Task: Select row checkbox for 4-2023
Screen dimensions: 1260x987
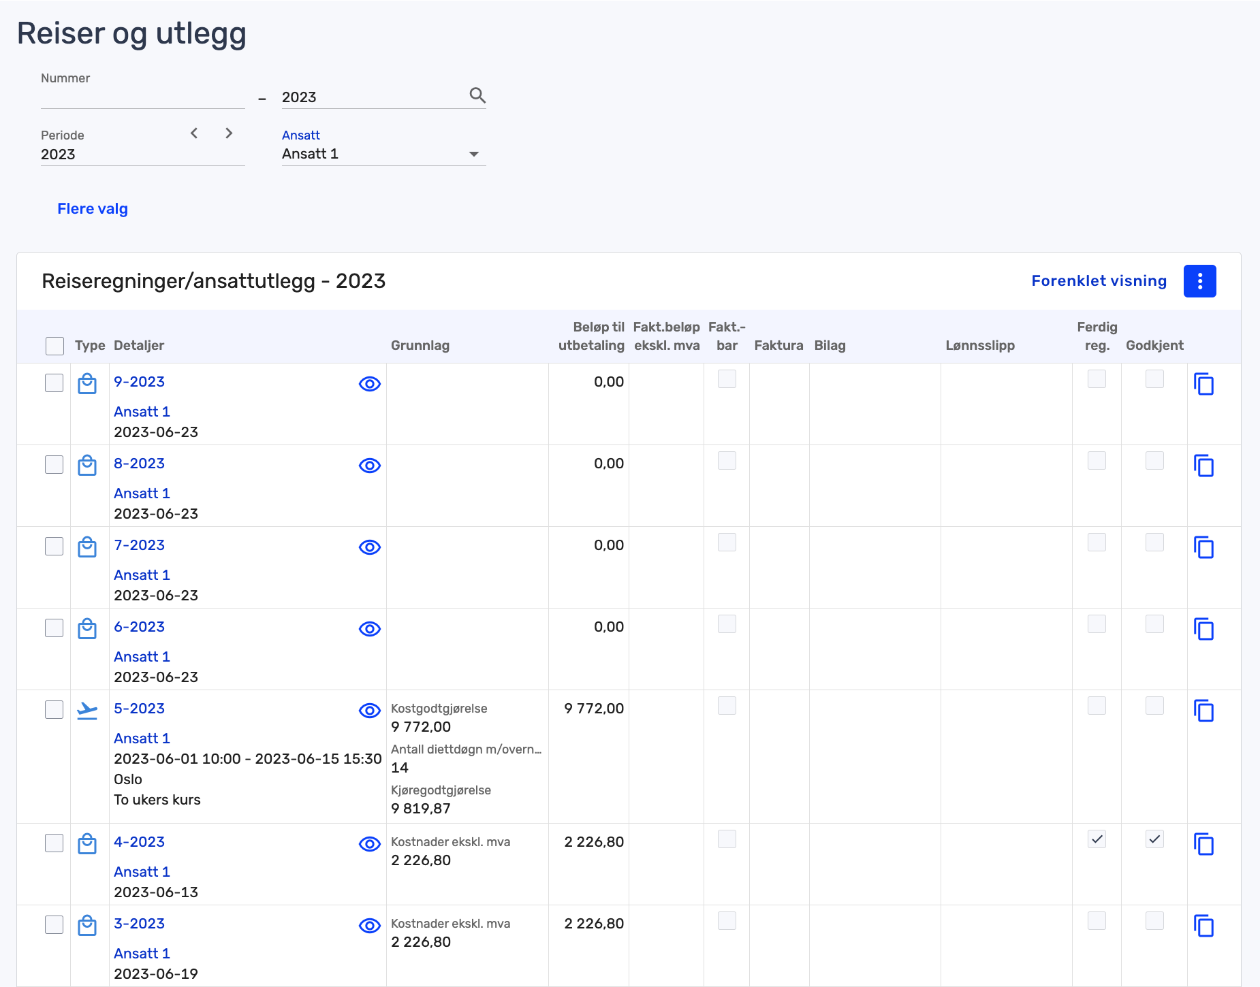Action: [x=54, y=843]
